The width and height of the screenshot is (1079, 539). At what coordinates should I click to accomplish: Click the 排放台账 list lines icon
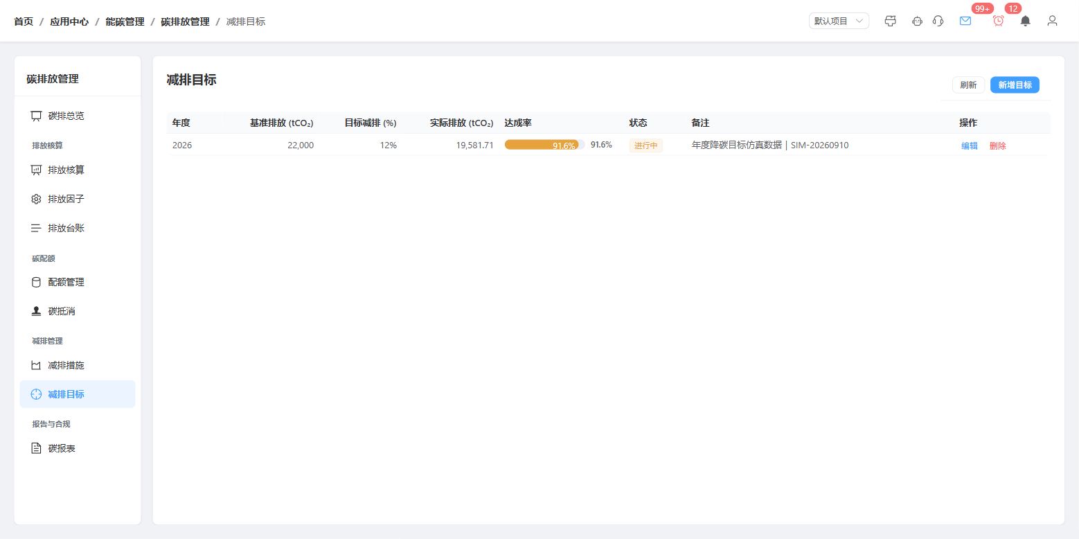tap(37, 228)
